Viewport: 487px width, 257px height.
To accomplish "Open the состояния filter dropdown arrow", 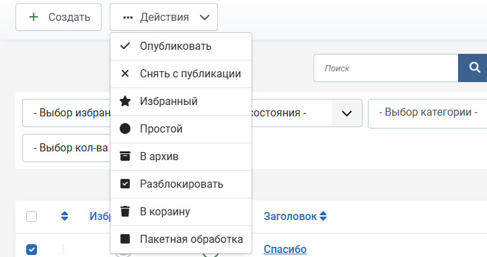I will point(346,113).
